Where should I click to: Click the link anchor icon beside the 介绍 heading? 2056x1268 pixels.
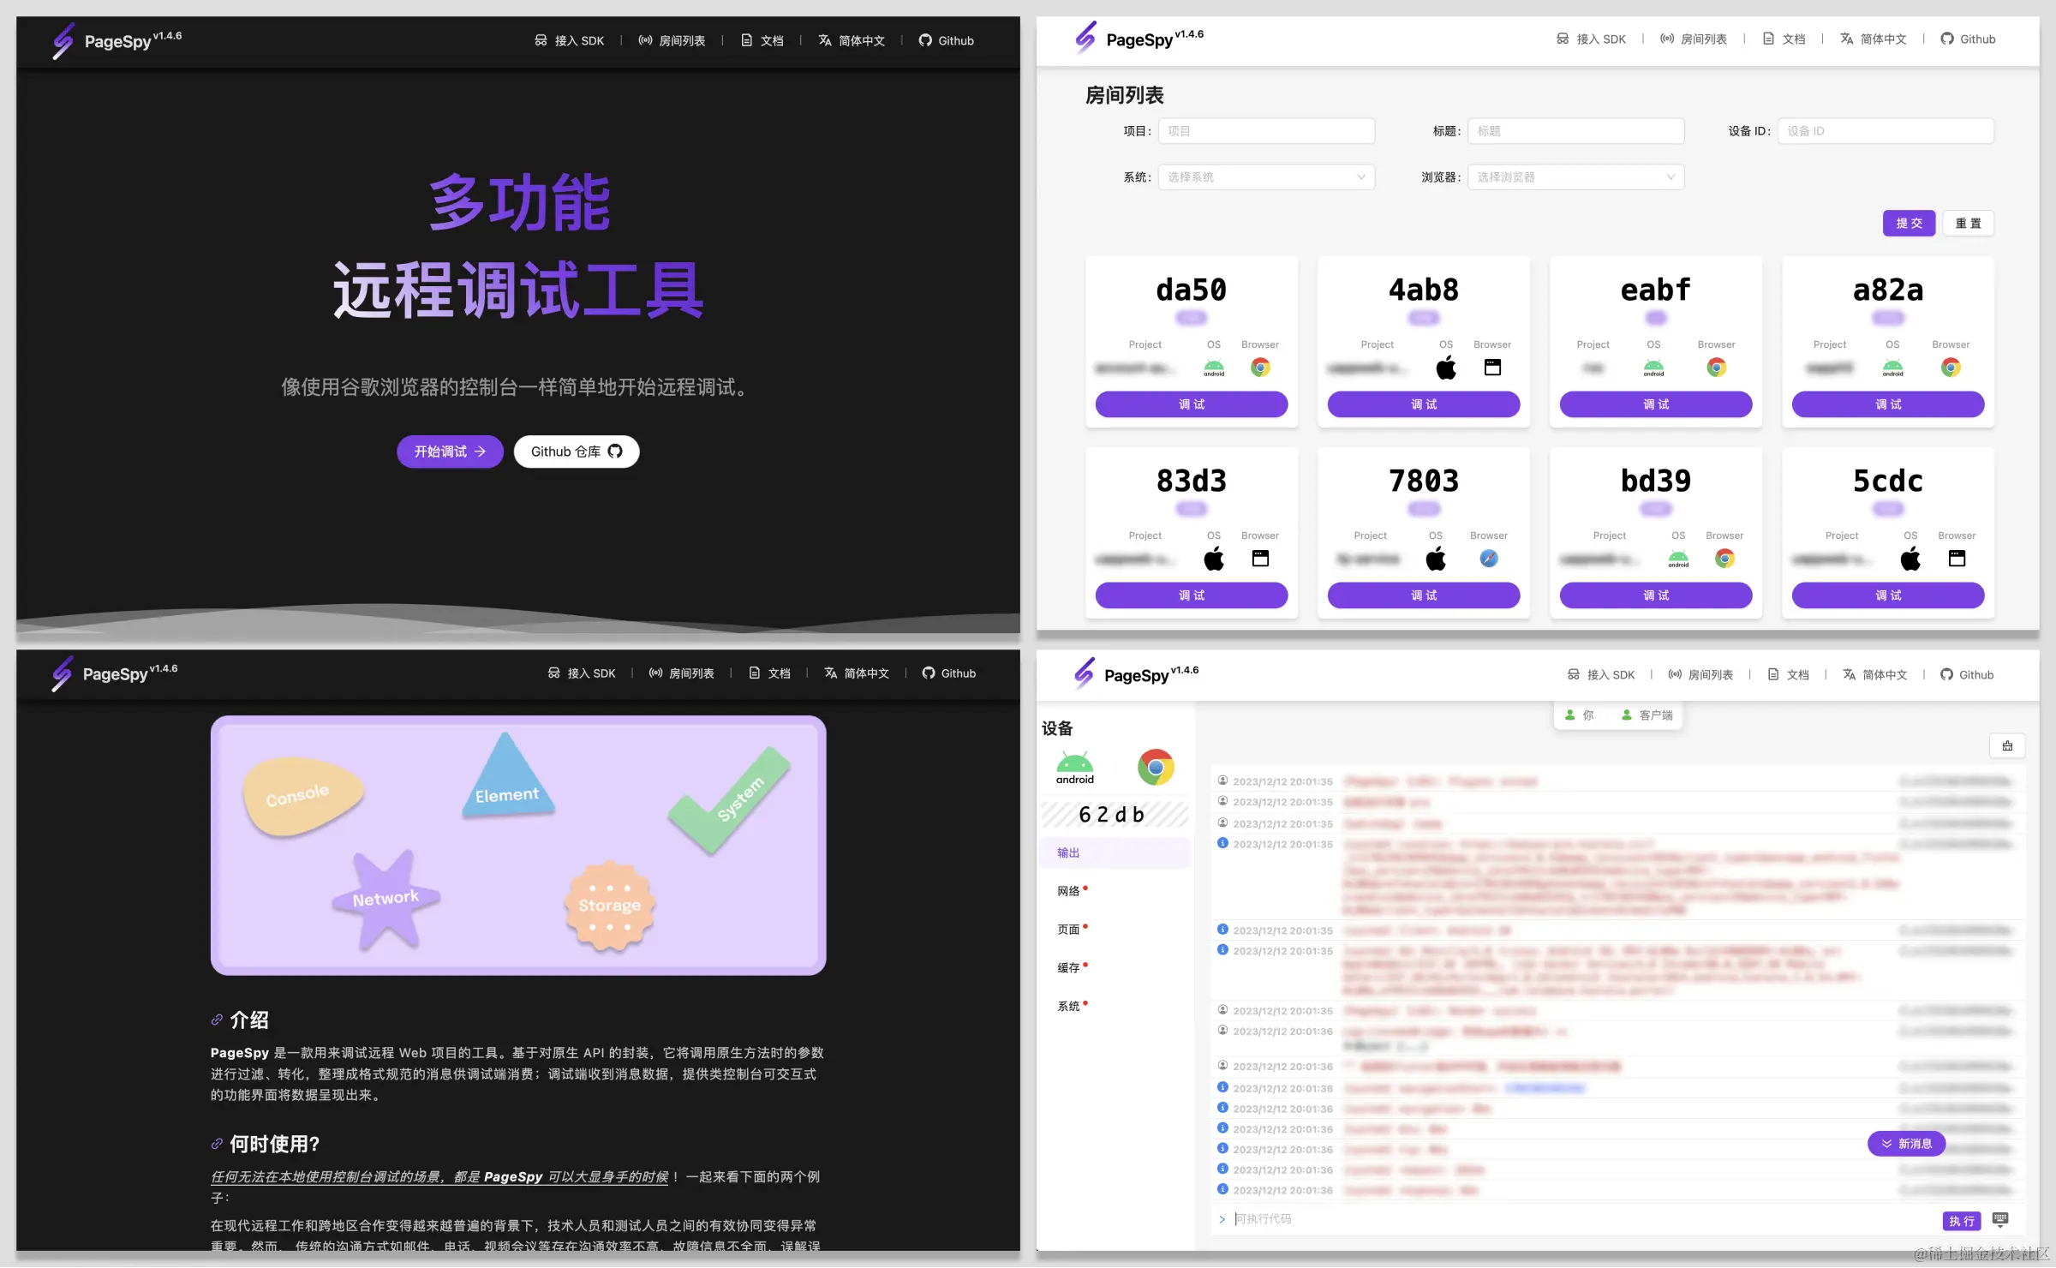[217, 1020]
